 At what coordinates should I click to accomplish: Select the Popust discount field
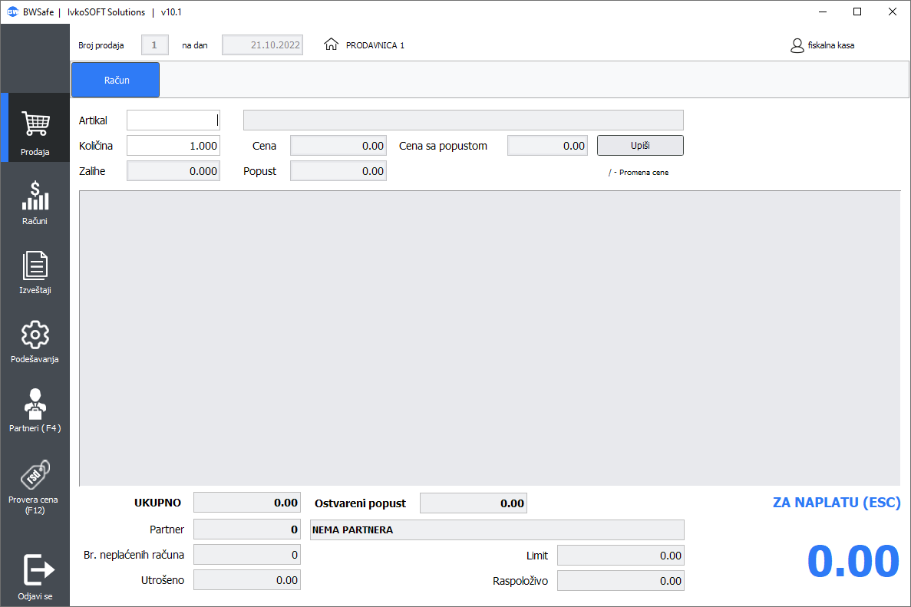tap(338, 171)
